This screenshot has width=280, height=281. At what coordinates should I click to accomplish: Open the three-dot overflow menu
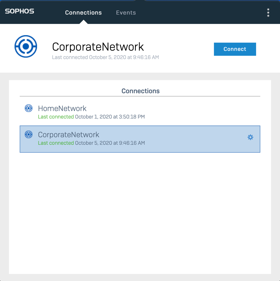pos(268,13)
